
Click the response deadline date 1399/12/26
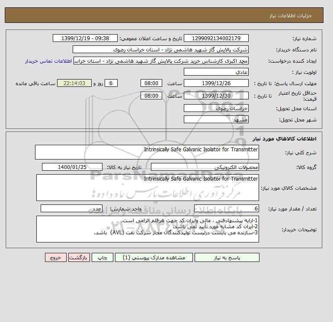click(216, 83)
